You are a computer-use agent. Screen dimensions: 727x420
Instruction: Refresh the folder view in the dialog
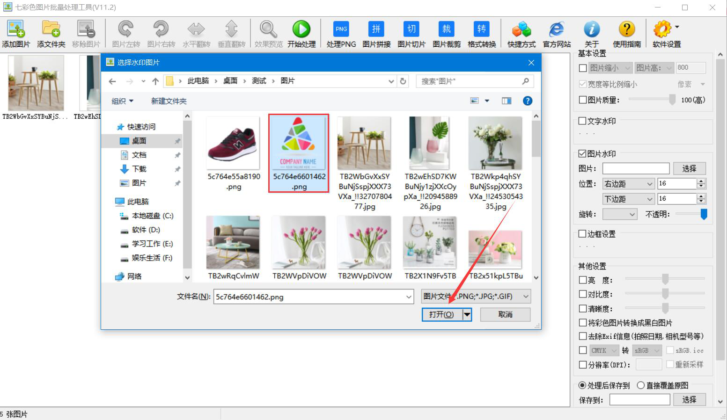(x=403, y=81)
